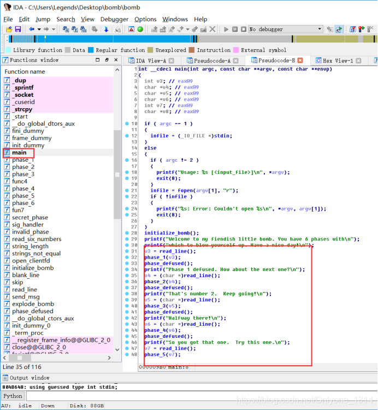Jump back with the blue left arrow
The image size is (378, 410).
(x=32, y=29)
